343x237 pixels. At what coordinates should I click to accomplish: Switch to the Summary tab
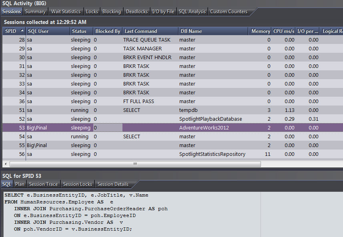click(35, 12)
